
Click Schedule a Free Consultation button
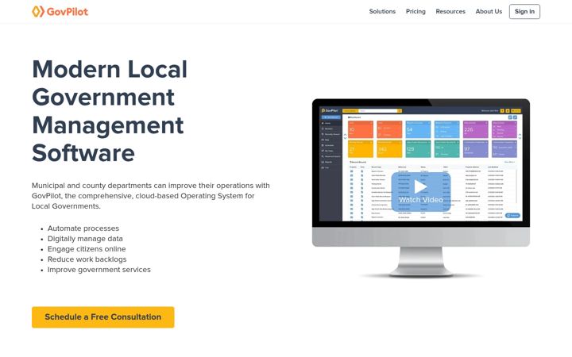tap(102, 317)
